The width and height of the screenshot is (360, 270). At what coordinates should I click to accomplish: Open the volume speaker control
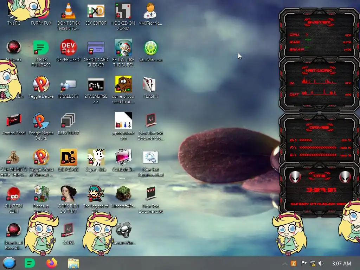pyautogui.click(x=321, y=263)
